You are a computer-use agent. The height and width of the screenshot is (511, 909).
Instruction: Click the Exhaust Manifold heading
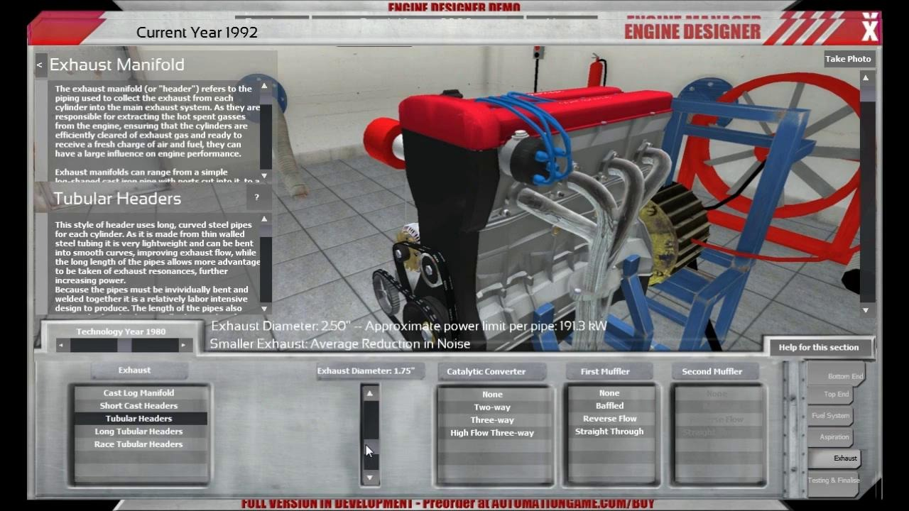click(x=117, y=65)
